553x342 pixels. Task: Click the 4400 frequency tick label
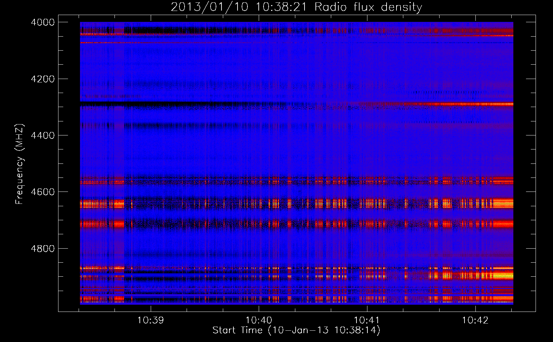[43, 135]
